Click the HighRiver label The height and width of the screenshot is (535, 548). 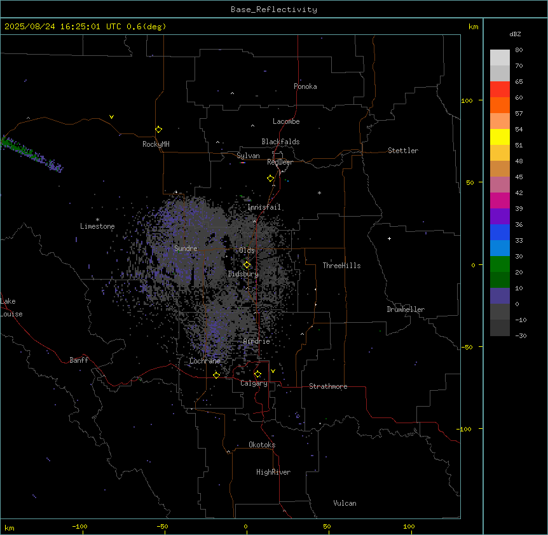273,472
